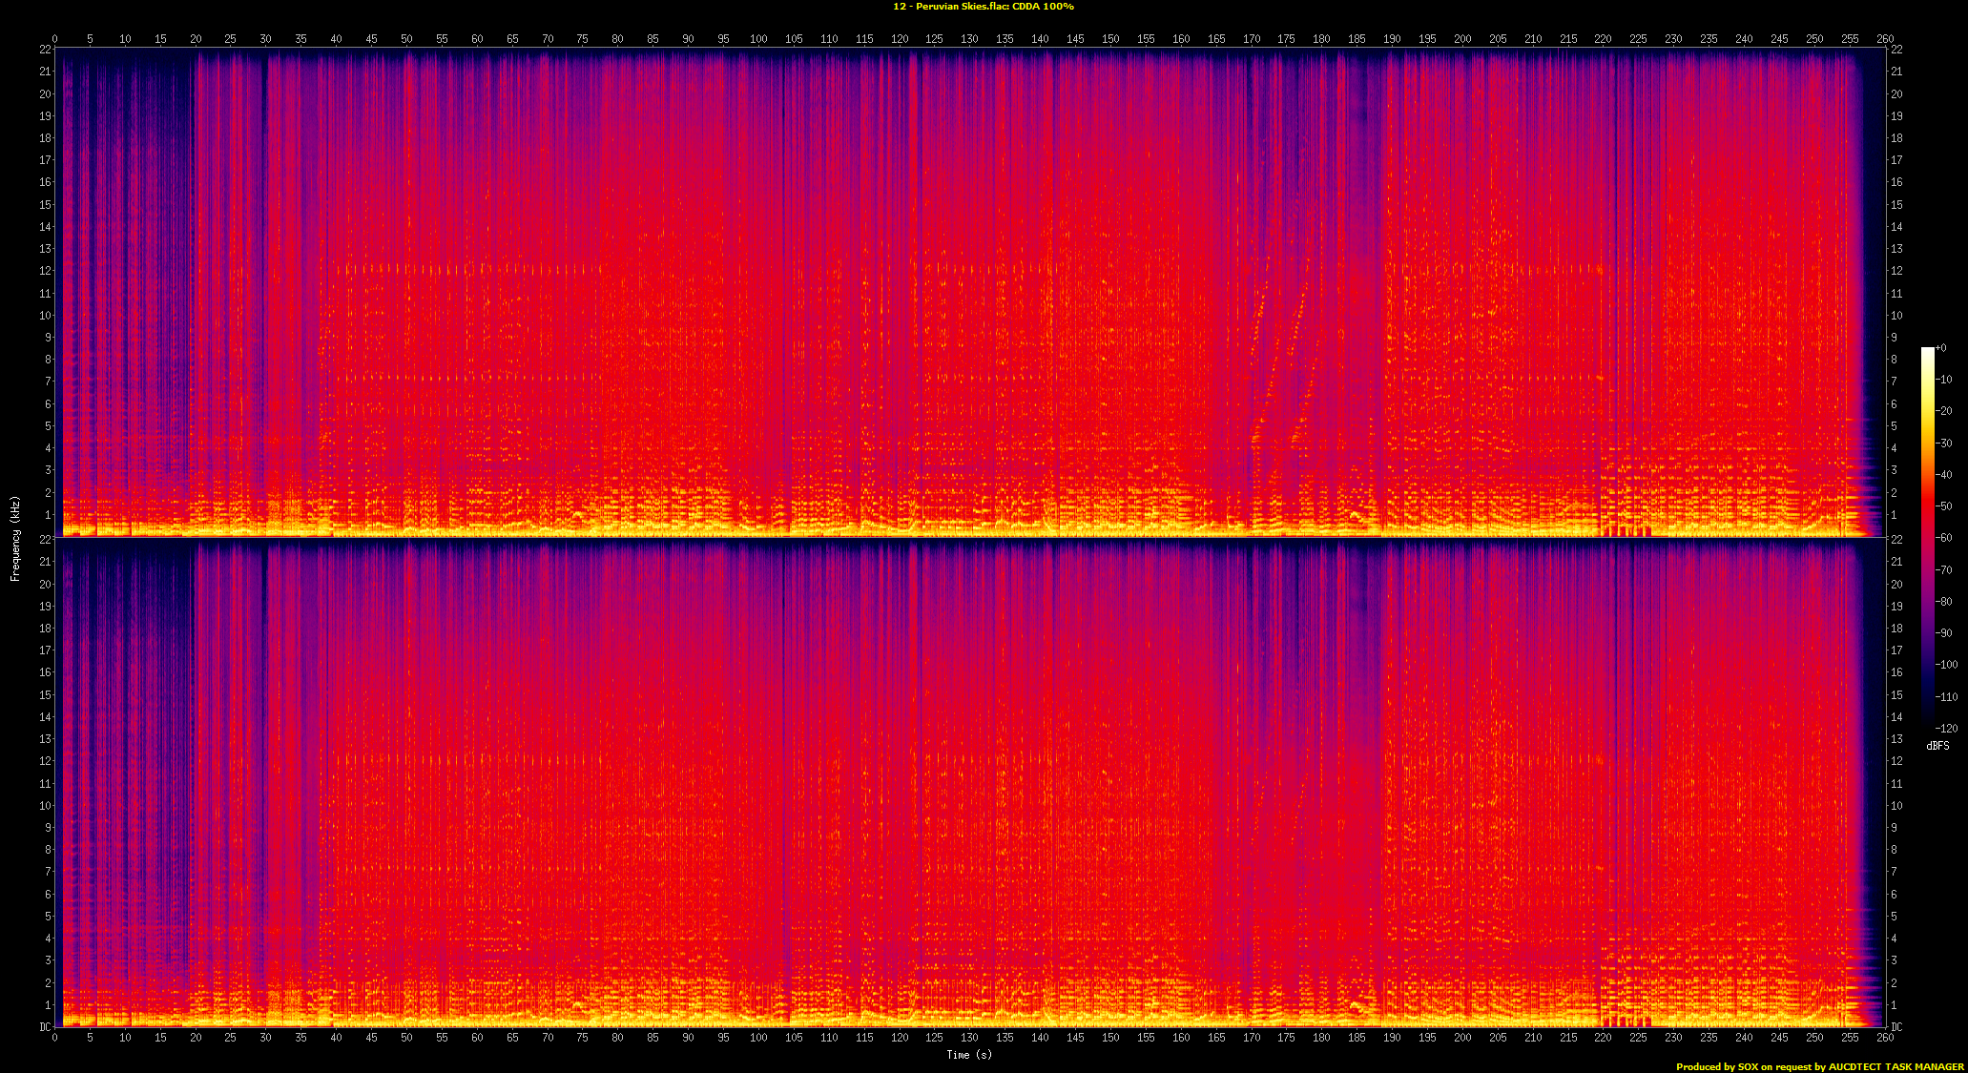Click the dBFS color scale bar
This screenshot has height=1073, width=1968.
click(x=1927, y=538)
